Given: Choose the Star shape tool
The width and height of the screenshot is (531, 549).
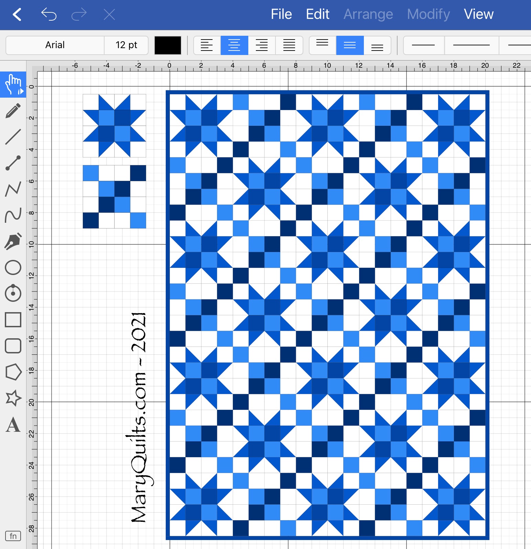Looking at the screenshot, I should coord(13,398).
